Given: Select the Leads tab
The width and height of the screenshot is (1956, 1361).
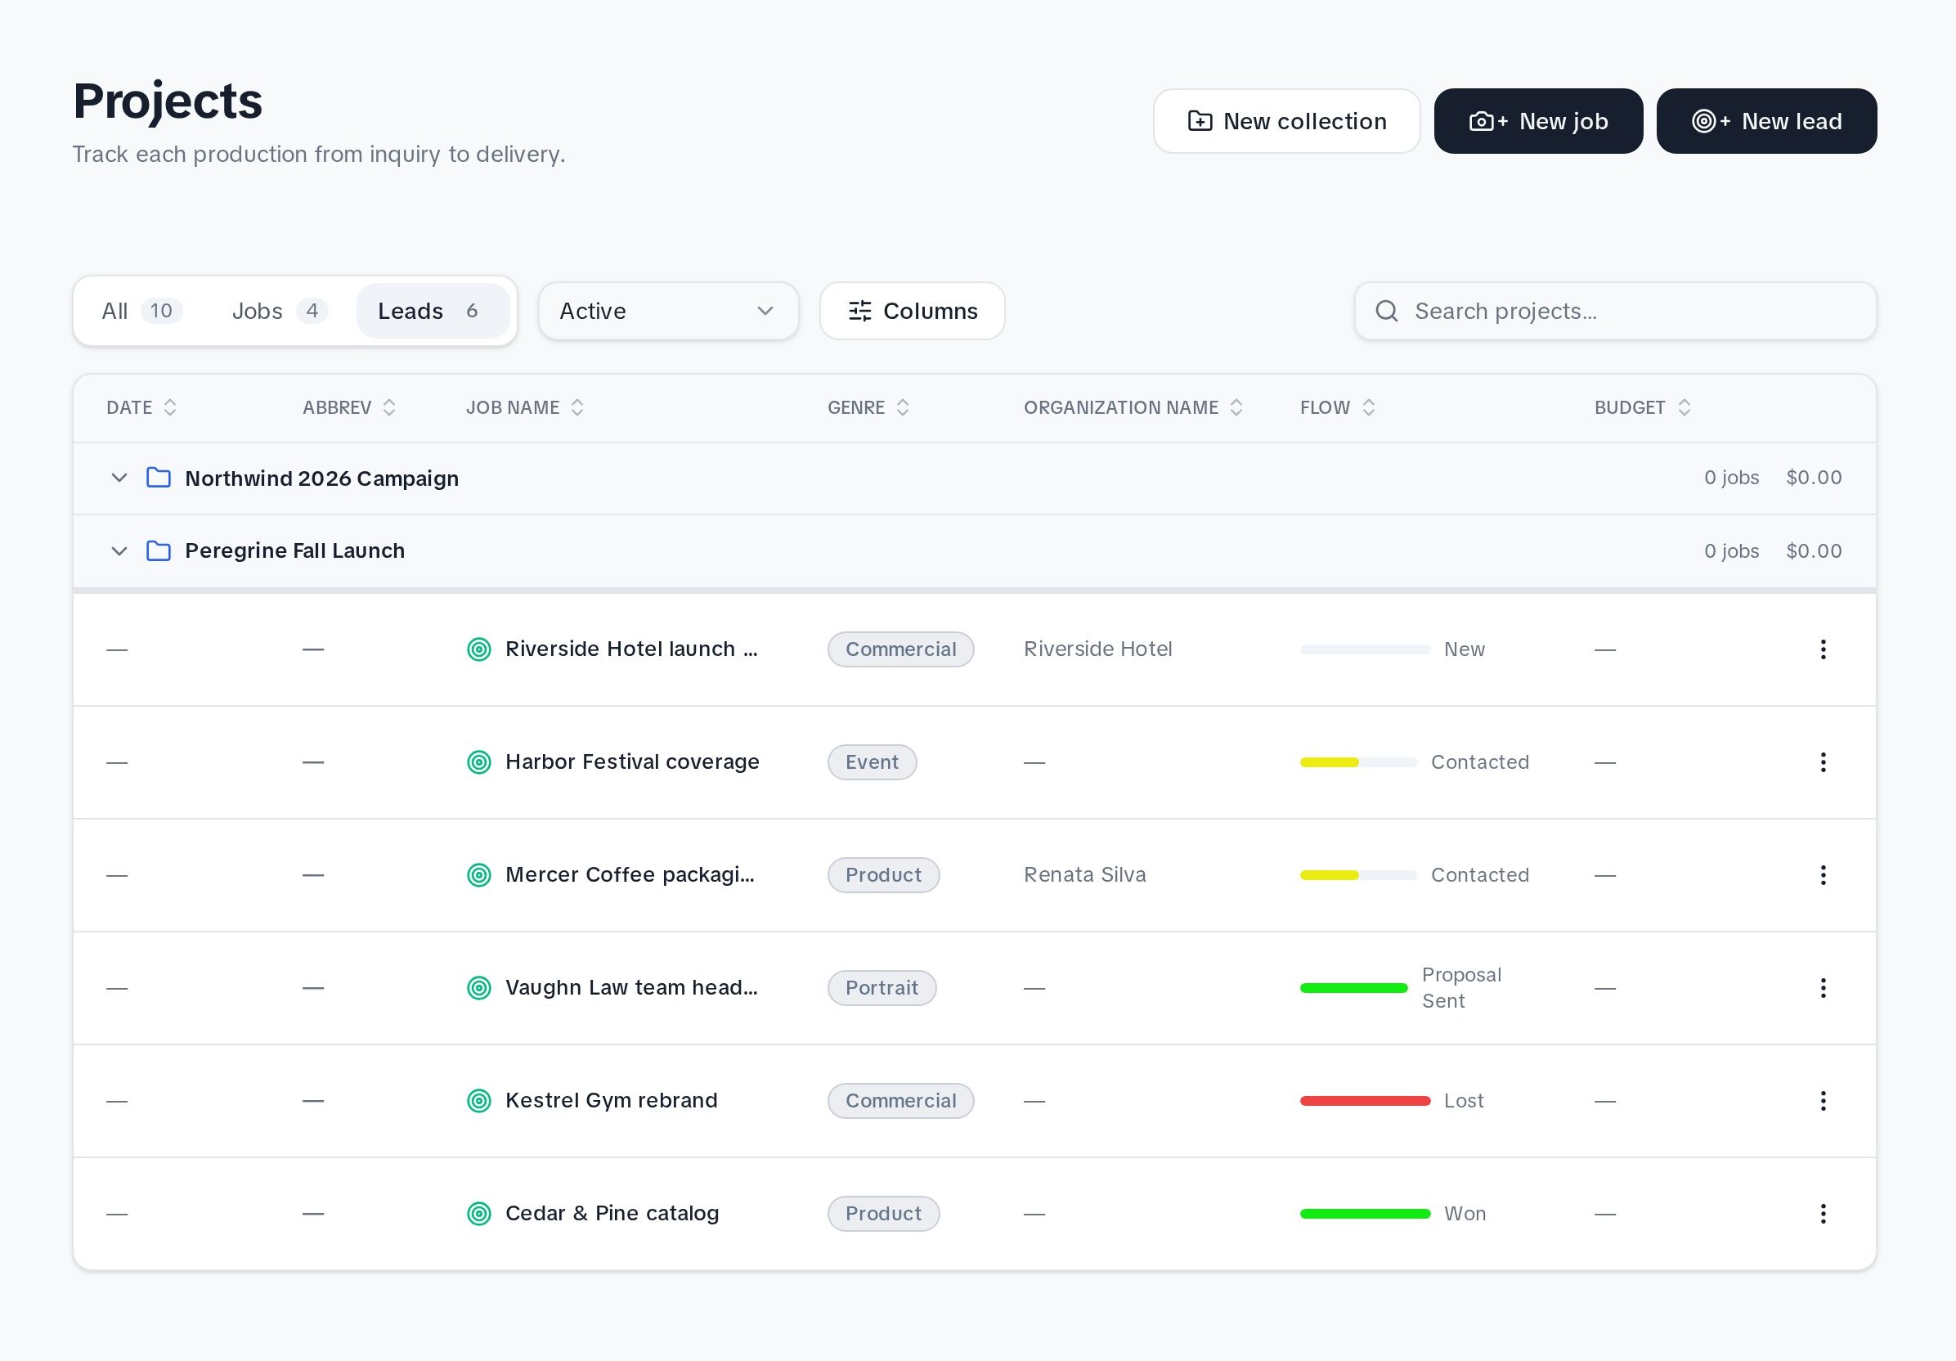Looking at the screenshot, I should click(x=432, y=311).
